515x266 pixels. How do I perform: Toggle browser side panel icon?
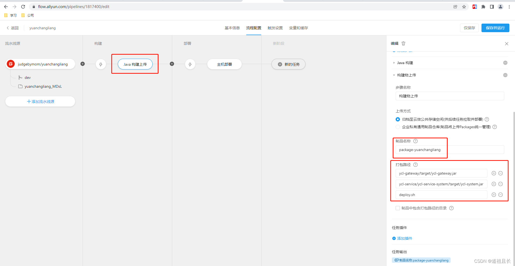coord(492,7)
